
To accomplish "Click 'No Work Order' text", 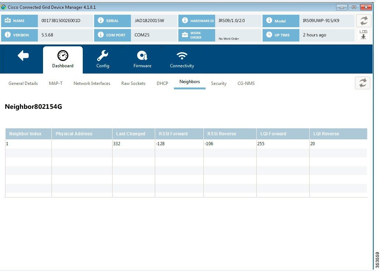I will click(229, 39).
